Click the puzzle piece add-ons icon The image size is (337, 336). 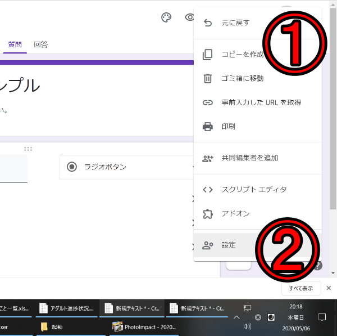(208, 214)
